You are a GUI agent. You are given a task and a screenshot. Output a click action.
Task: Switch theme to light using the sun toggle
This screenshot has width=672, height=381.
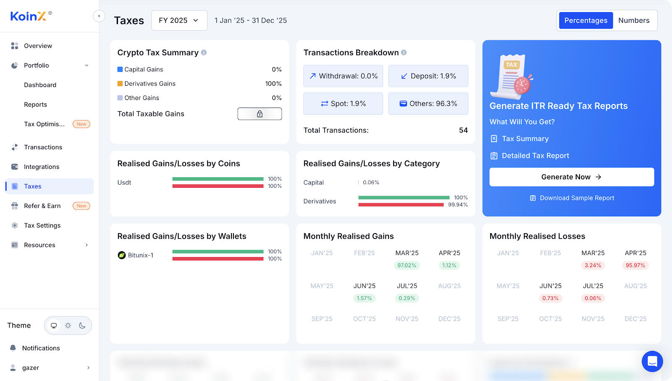click(68, 325)
